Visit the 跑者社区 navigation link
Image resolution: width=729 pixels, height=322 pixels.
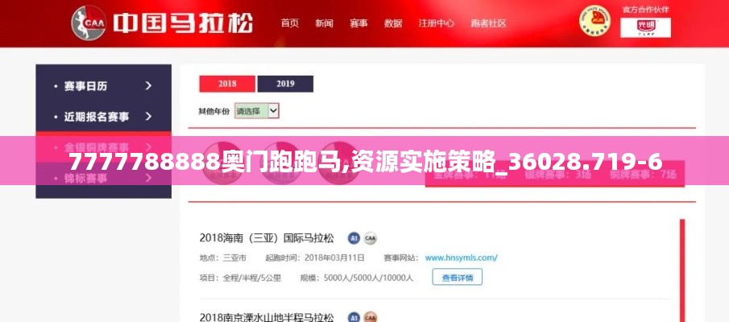coord(488,23)
